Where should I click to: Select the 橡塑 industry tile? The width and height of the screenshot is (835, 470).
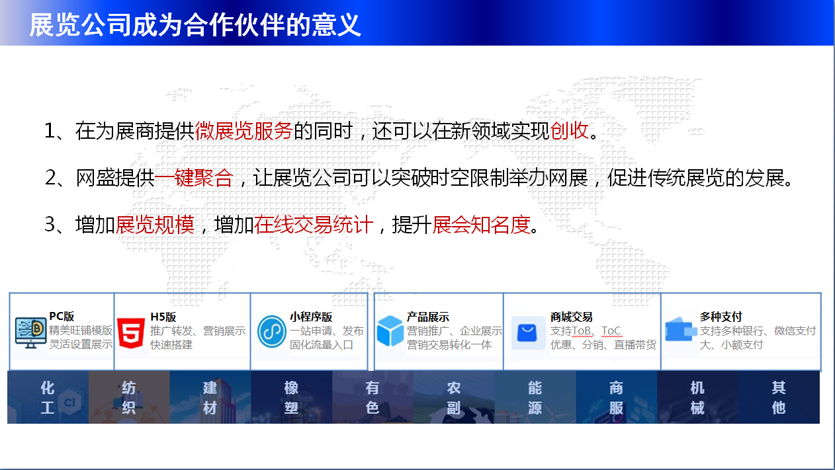coord(292,397)
